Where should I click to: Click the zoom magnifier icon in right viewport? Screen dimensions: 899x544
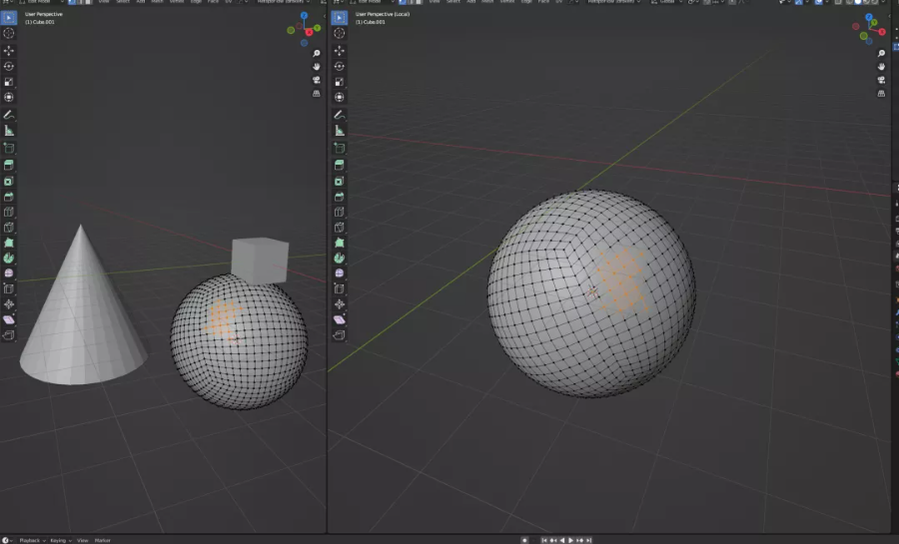click(x=881, y=54)
